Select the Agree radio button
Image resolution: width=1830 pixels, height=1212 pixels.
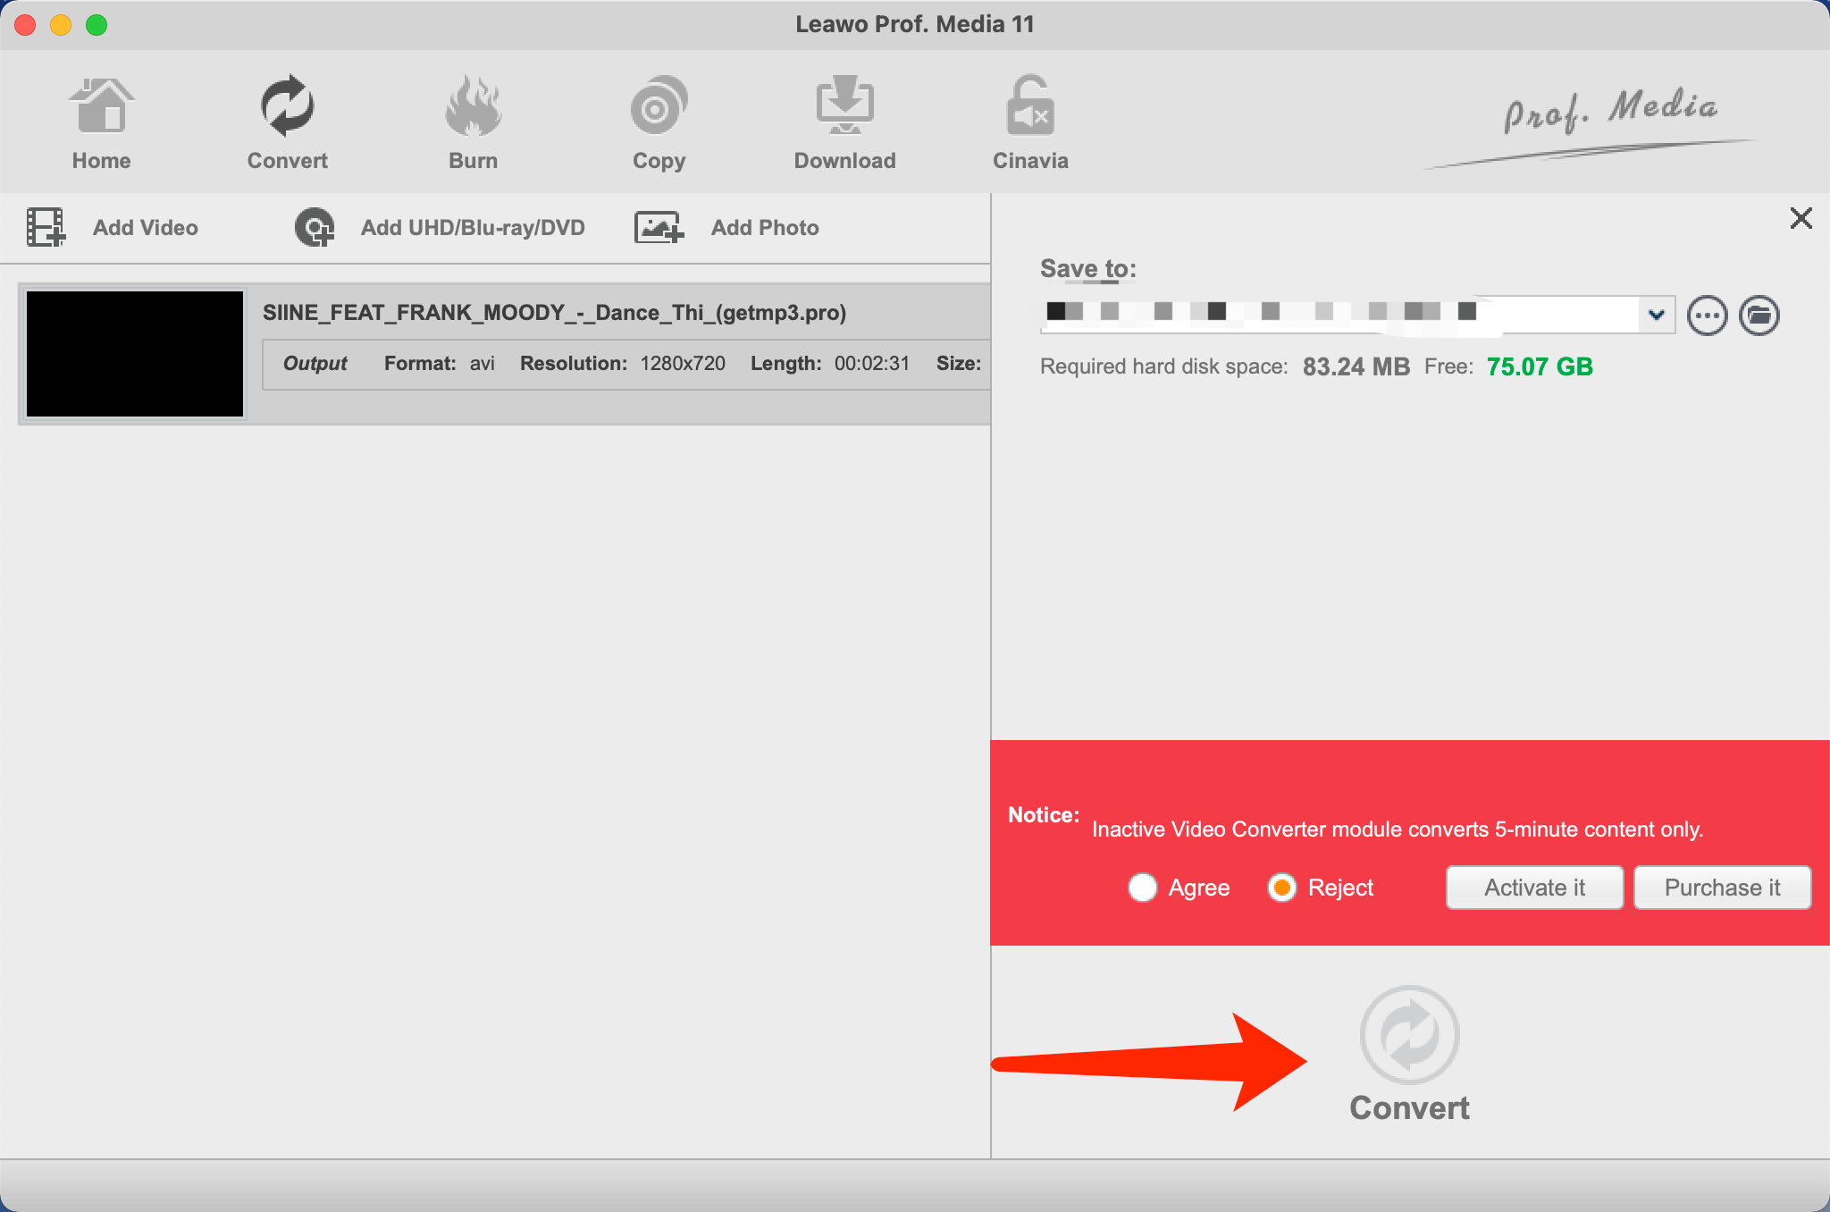point(1143,888)
